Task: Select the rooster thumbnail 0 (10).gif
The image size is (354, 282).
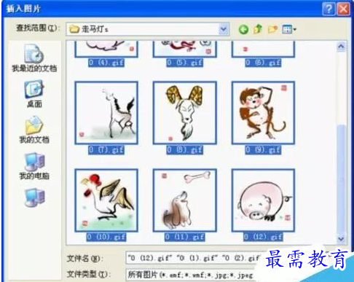Action: tap(106, 200)
